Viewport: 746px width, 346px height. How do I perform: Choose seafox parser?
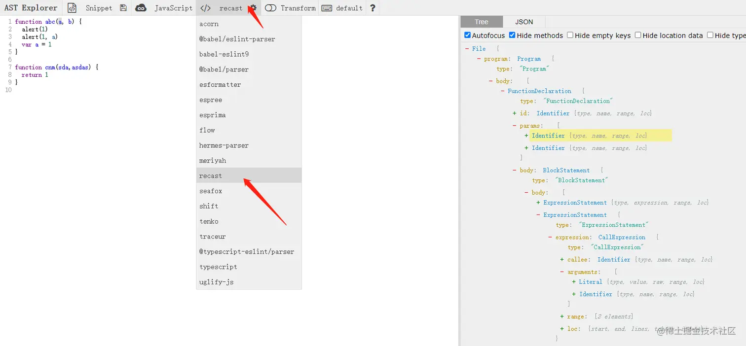click(249, 191)
